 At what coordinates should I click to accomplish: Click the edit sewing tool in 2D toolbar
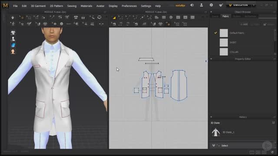click(113, 24)
